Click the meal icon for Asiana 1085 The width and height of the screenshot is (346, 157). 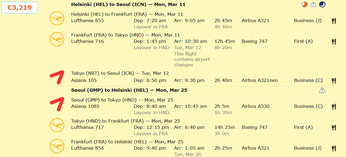click(334, 106)
